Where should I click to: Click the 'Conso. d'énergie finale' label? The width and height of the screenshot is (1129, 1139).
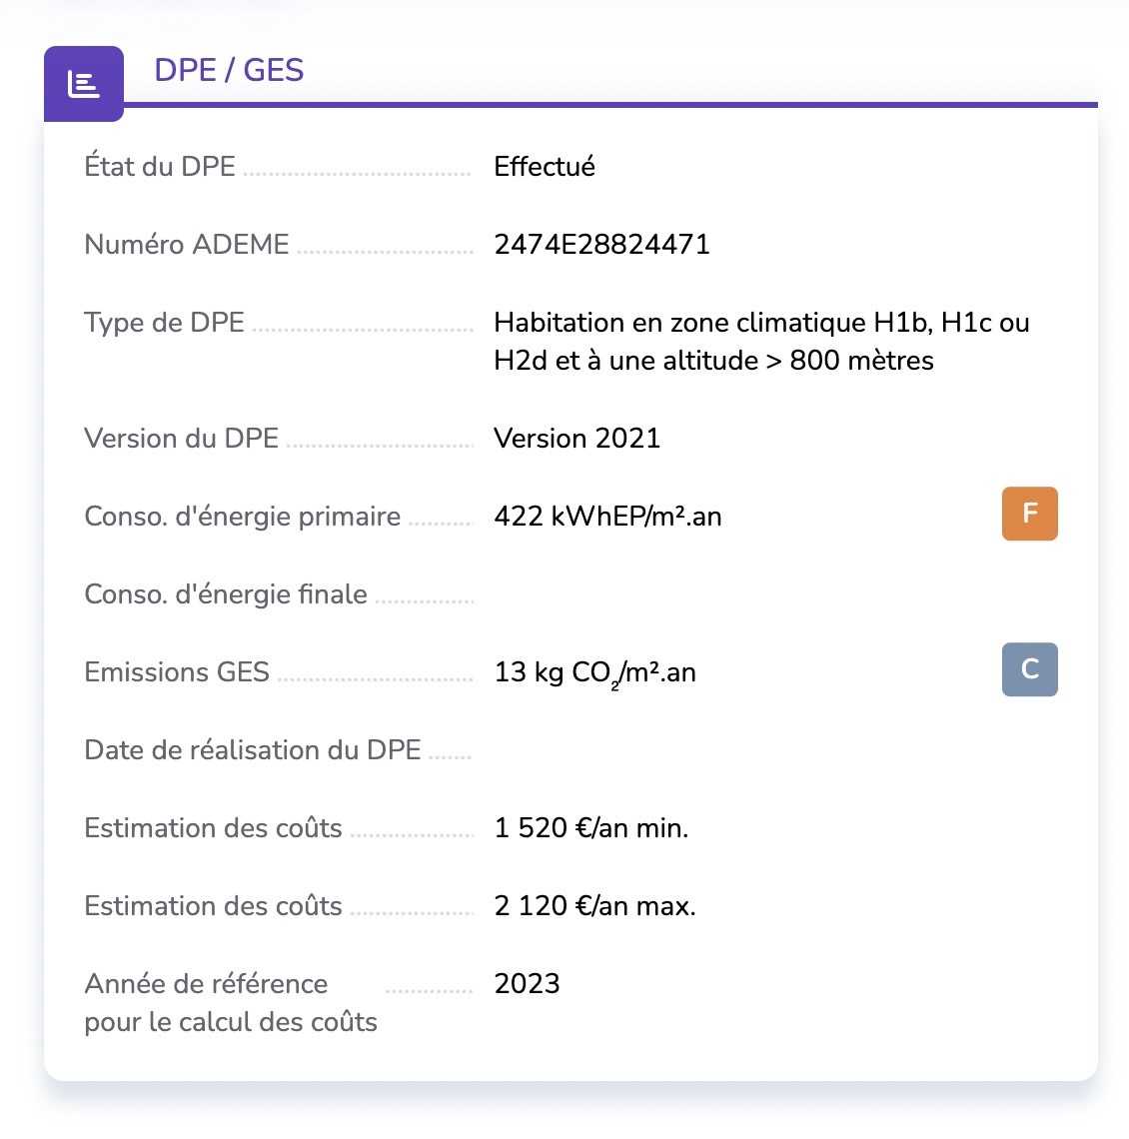(x=226, y=594)
